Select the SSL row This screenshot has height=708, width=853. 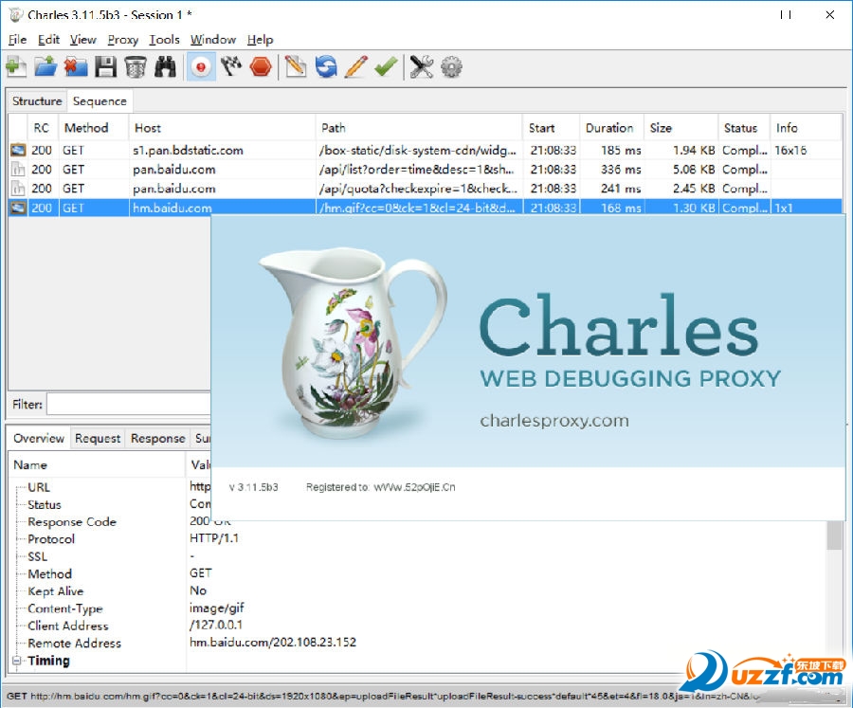[38, 556]
